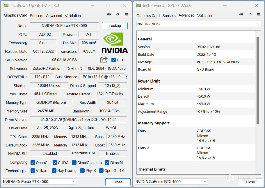Click the Board Id GPU Board row
The height and width of the screenshot is (188, 265).
pos(196,69)
